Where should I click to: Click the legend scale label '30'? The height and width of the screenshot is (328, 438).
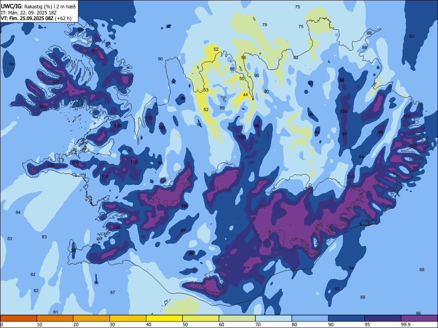click(112, 325)
